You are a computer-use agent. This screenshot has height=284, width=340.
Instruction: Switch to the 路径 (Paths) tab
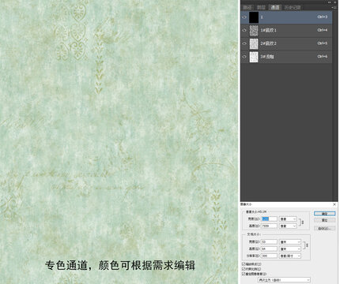247,7
